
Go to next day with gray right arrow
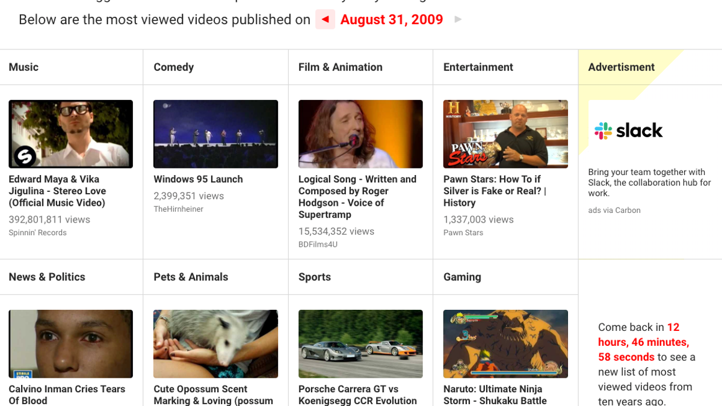458,19
